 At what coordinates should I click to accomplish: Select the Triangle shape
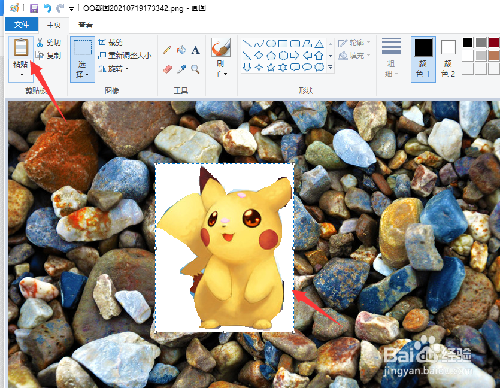click(319, 44)
